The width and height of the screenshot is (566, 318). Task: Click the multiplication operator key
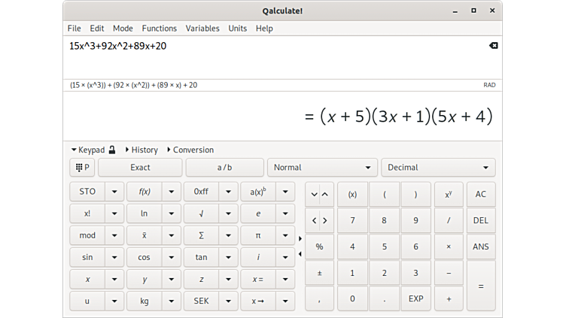click(449, 247)
